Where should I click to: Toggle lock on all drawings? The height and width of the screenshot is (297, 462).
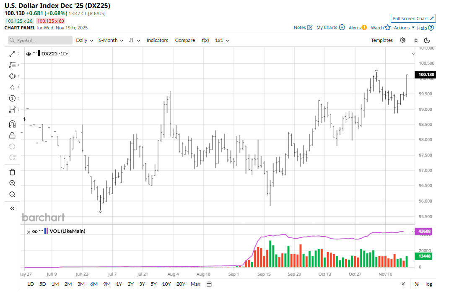tap(12, 135)
